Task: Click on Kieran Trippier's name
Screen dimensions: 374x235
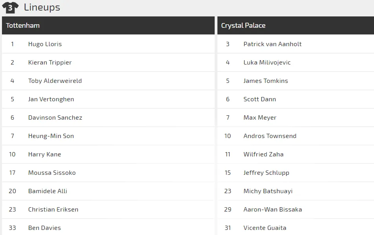Action: click(x=50, y=63)
